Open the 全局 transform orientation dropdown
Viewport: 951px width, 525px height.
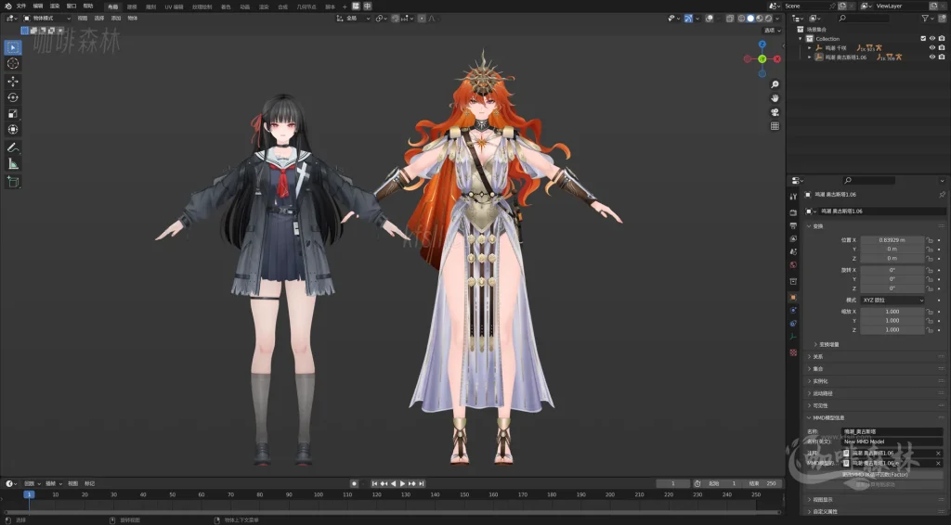[353, 19]
